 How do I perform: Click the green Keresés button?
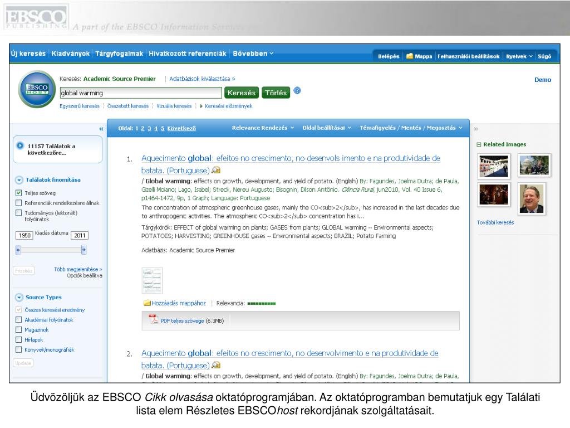tap(242, 93)
